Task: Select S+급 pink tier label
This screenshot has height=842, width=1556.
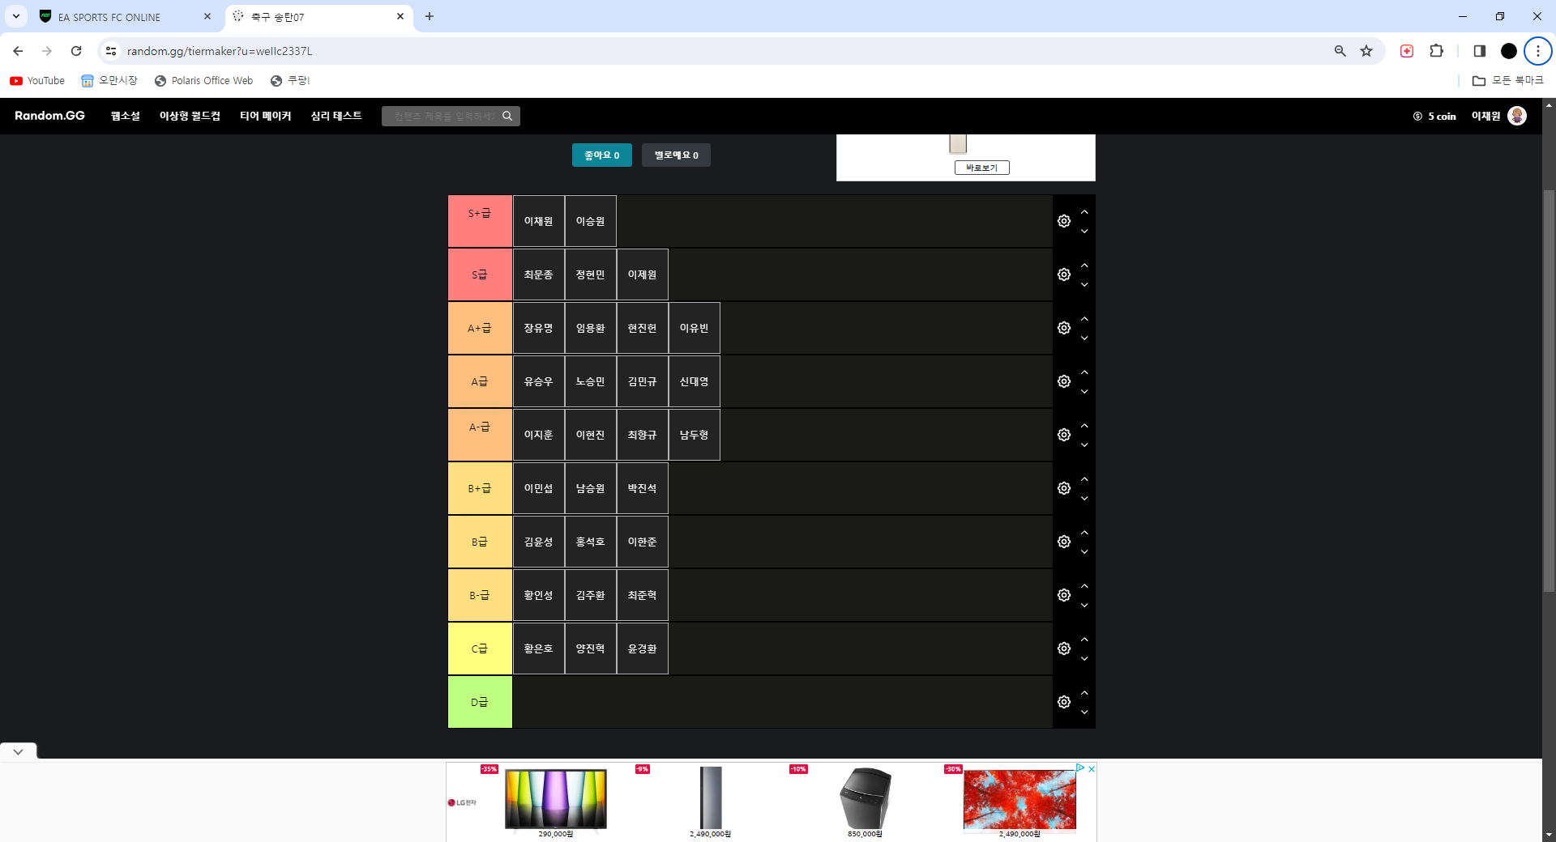Action: [480, 221]
